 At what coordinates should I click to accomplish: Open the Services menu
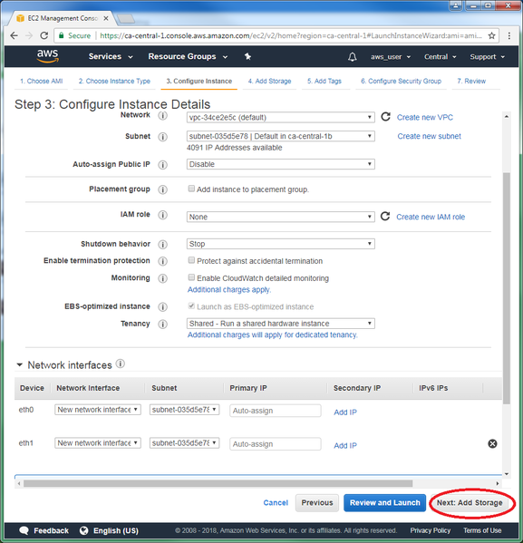111,56
